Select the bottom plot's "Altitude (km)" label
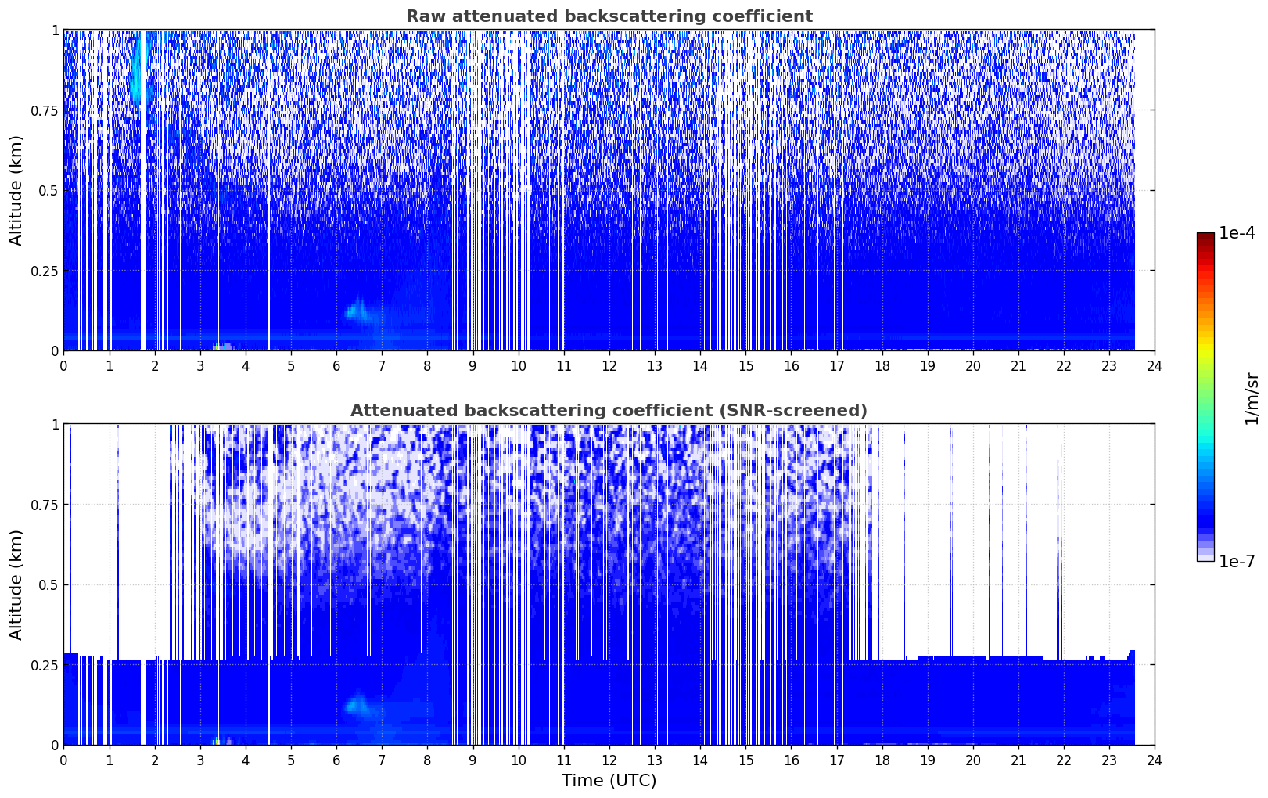Viewport: 1268px width, 798px height. point(16,584)
